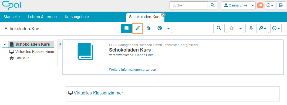Open the Virtuelles Klassenzimmer content link

pos(99,93)
